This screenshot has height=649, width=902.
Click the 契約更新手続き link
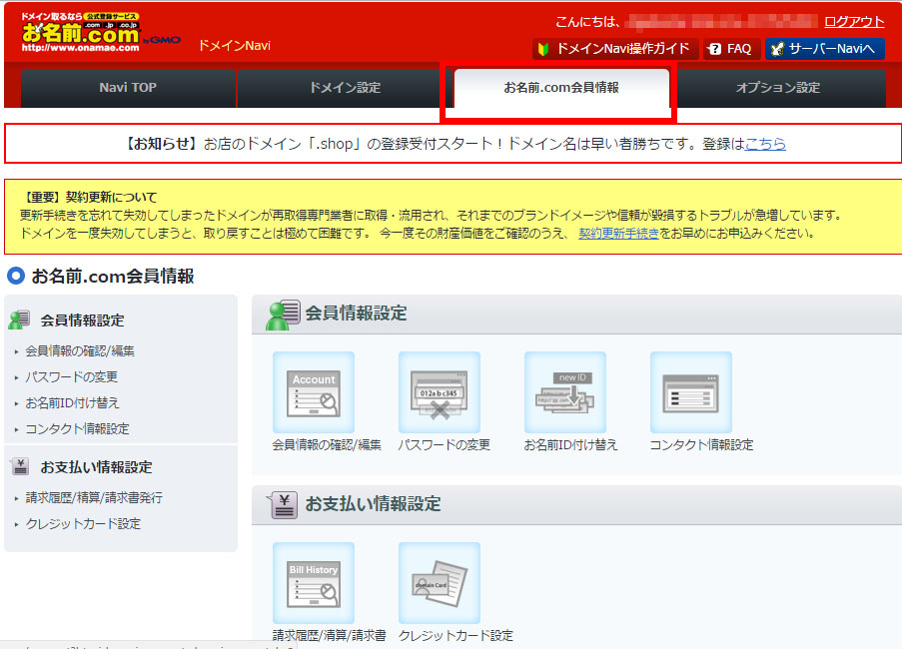[618, 233]
